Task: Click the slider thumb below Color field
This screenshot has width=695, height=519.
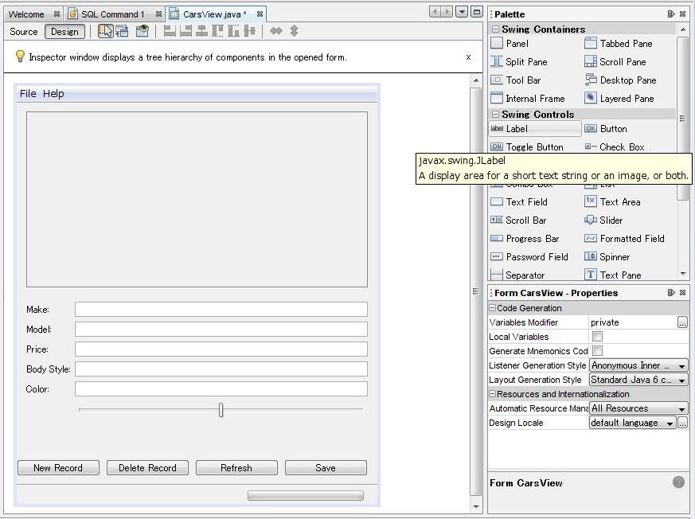Action: click(221, 410)
